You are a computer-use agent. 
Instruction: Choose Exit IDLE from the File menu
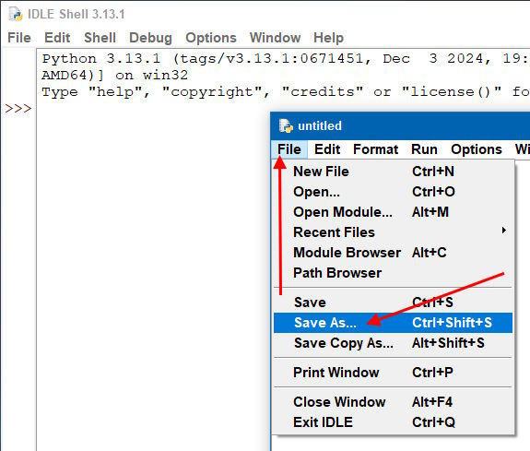point(393,422)
